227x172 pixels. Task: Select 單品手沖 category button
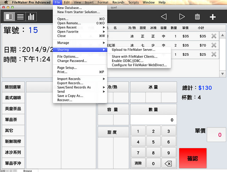coord(13,163)
